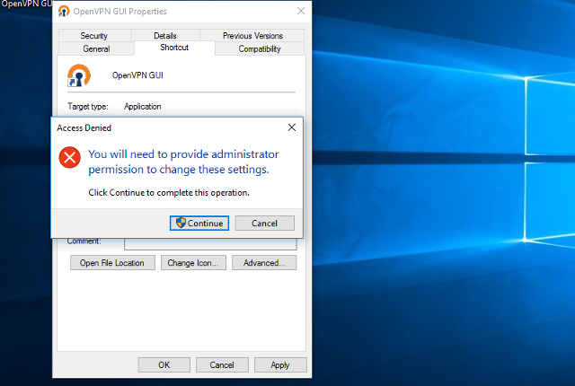Click the OpenVPN GUI desktop shortcut label
Viewport: 575px width, 386px height.
pos(26,4)
